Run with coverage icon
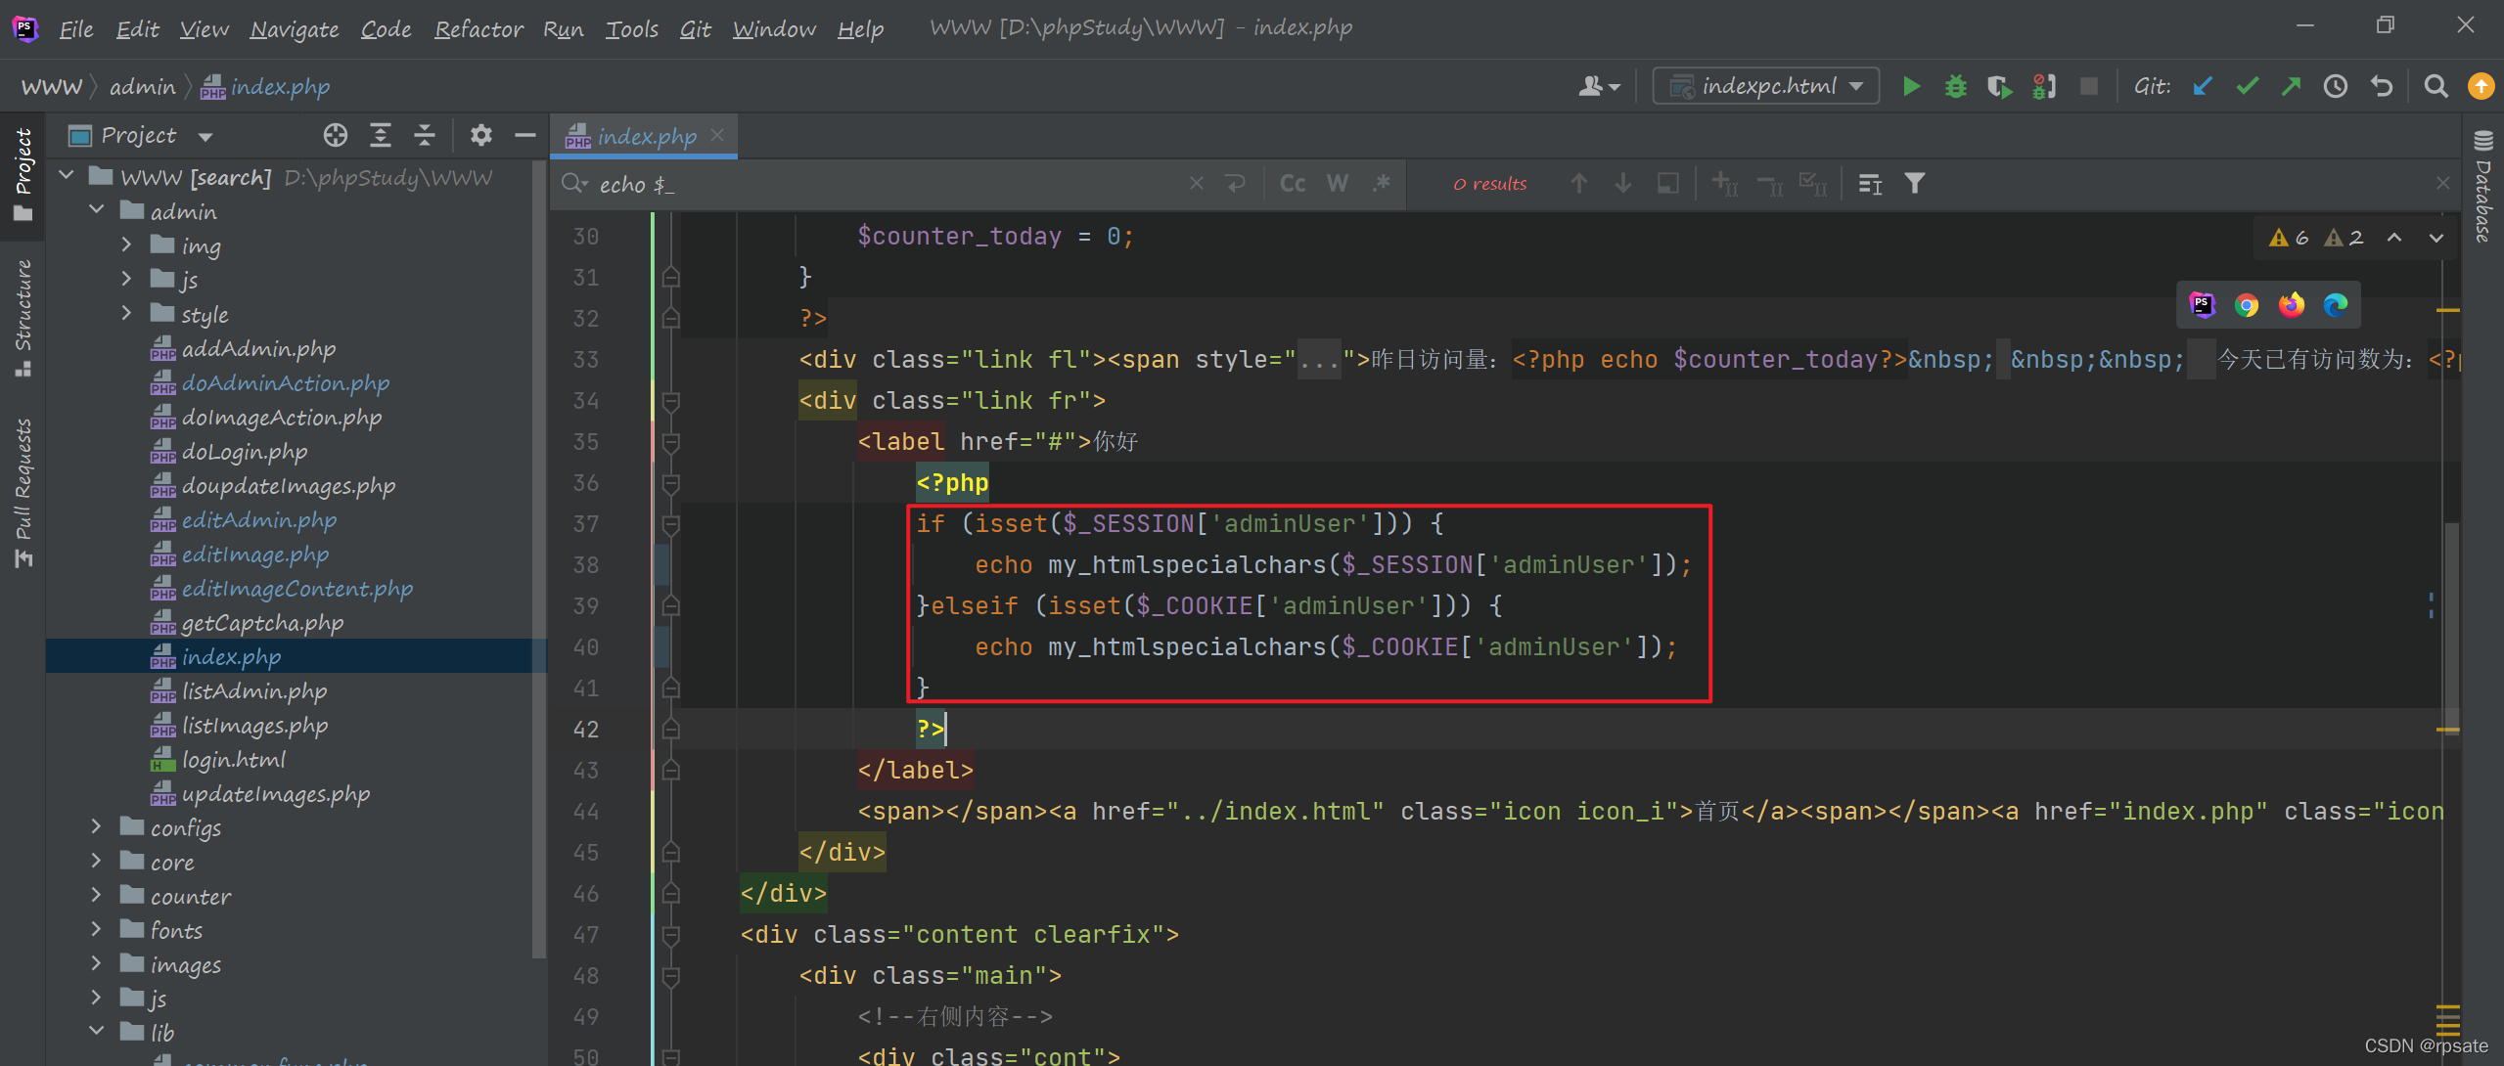The height and width of the screenshot is (1066, 2504). (1999, 86)
